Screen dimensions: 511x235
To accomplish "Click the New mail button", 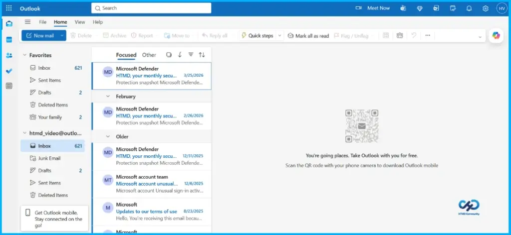I will pos(40,35).
